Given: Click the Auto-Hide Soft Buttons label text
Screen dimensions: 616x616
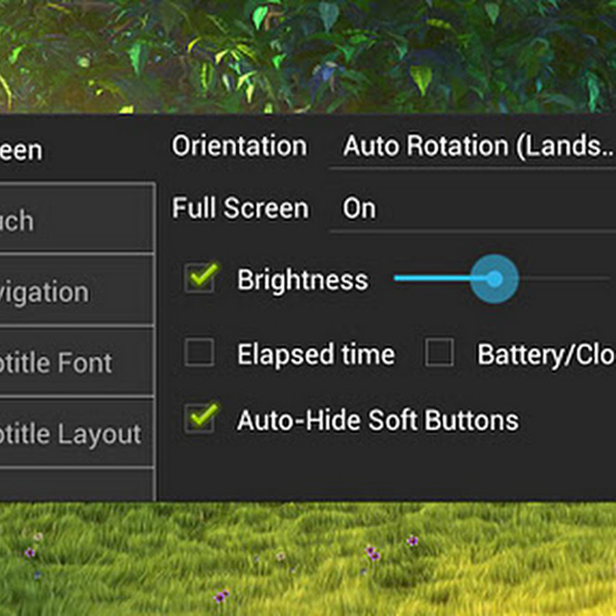Looking at the screenshot, I should click(377, 420).
